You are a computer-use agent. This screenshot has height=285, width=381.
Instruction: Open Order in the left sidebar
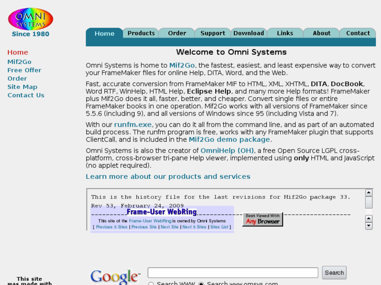[x=17, y=78]
